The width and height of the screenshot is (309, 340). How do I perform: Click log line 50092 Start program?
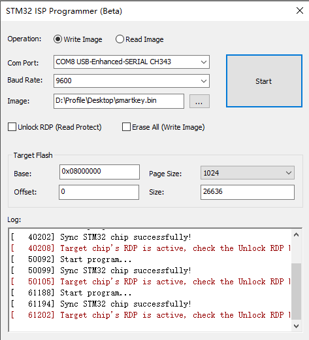[71, 259]
